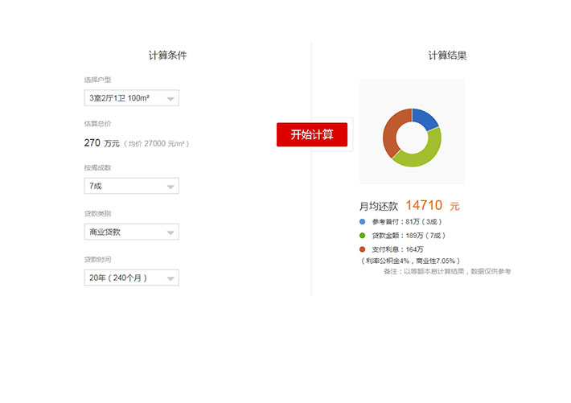Click the 贷款类别 label
This screenshot has height=403, width=571.
97,213
